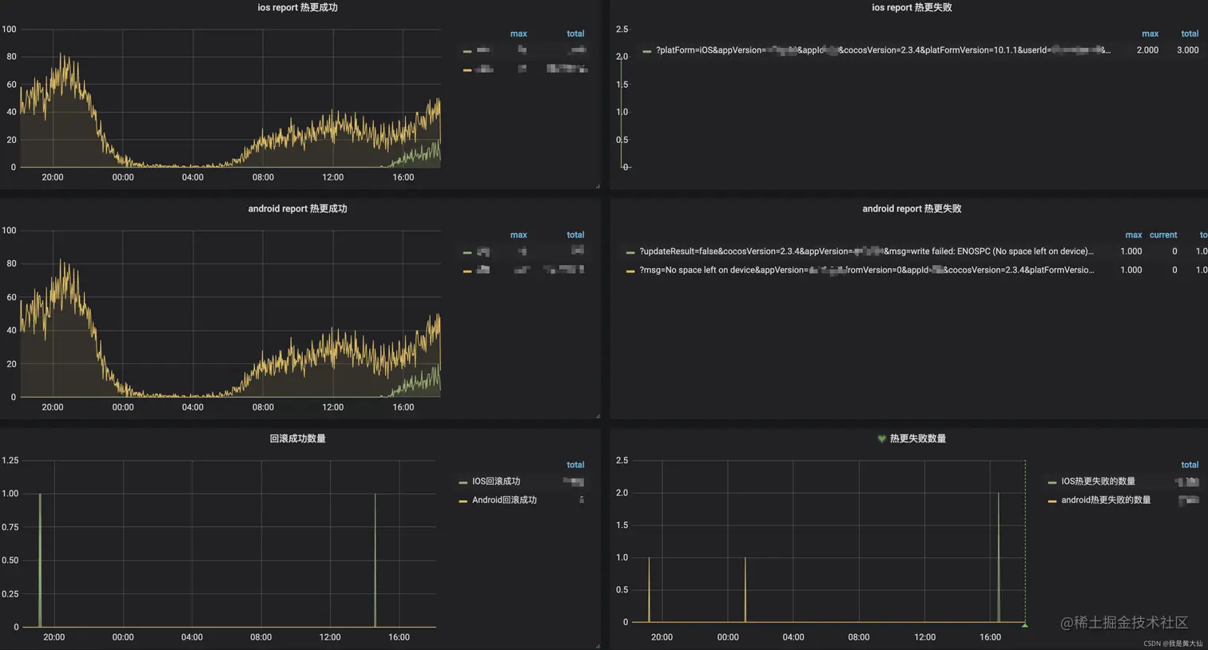
Task: Click the spike after 00:00 in 热更失败数量 chart
Action: click(745, 589)
